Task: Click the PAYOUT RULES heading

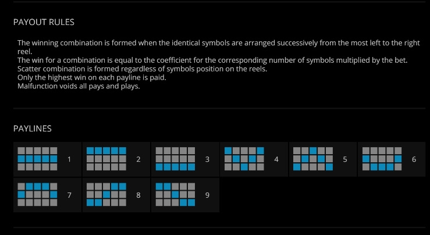Action: click(x=44, y=22)
